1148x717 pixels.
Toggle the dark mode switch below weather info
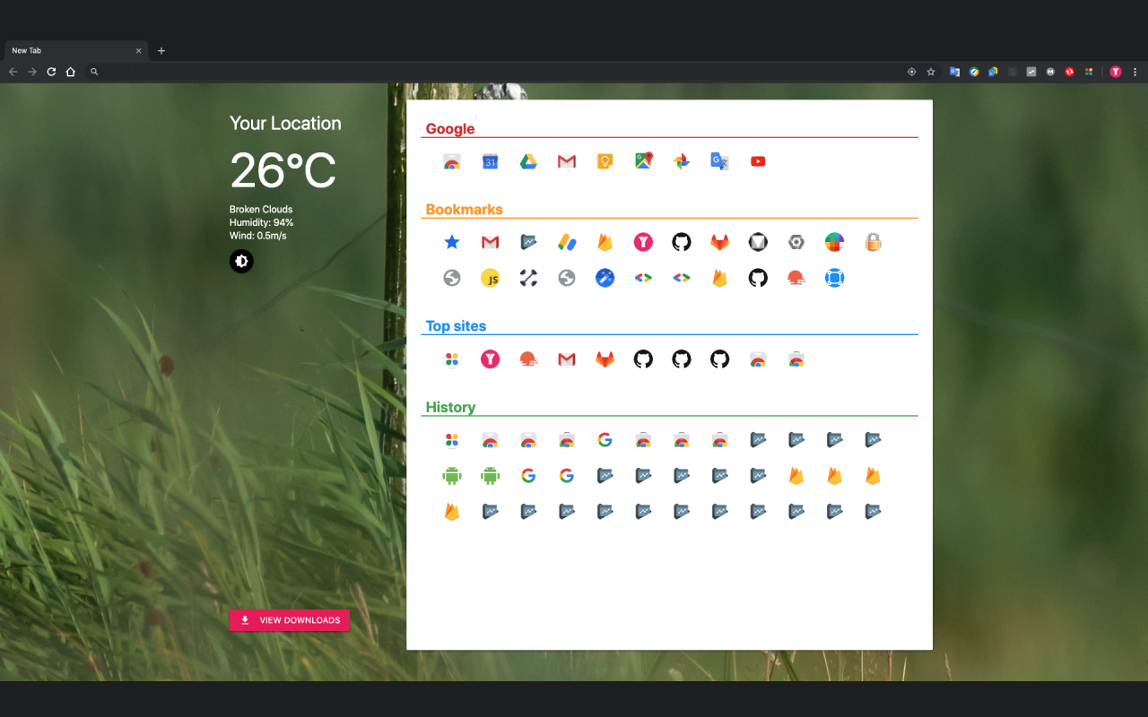(x=241, y=261)
